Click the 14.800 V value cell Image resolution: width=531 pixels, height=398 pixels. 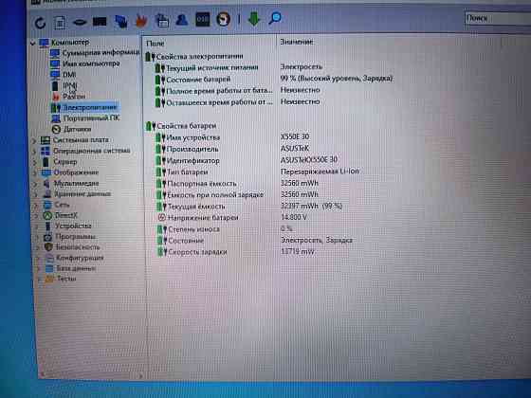click(x=294, y=217)
